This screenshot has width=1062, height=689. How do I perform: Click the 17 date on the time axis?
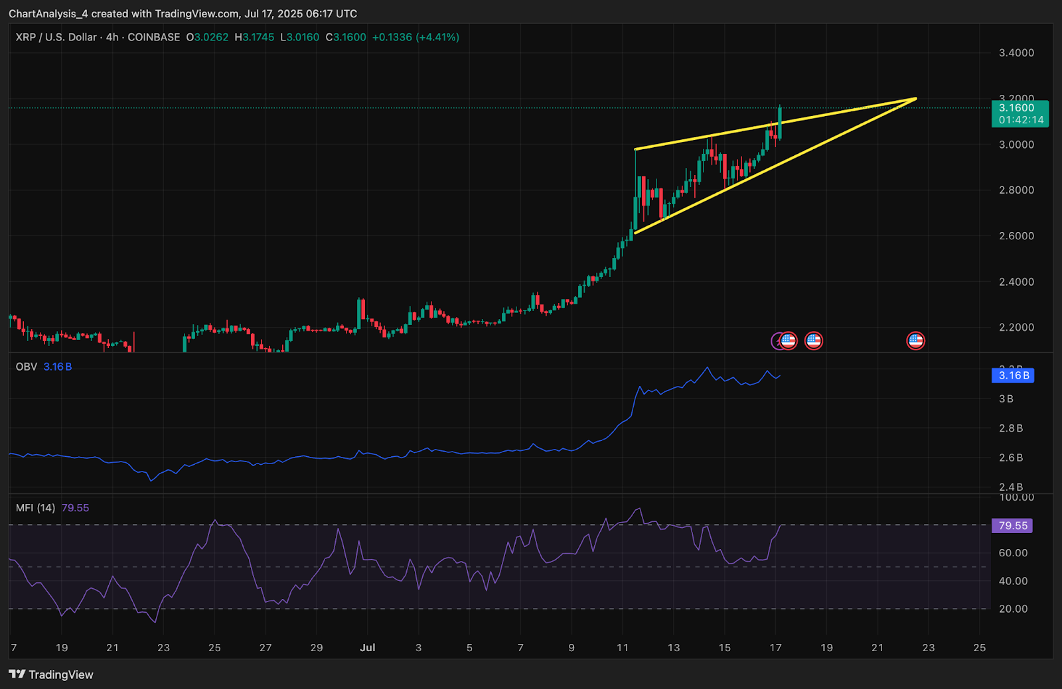775,648
